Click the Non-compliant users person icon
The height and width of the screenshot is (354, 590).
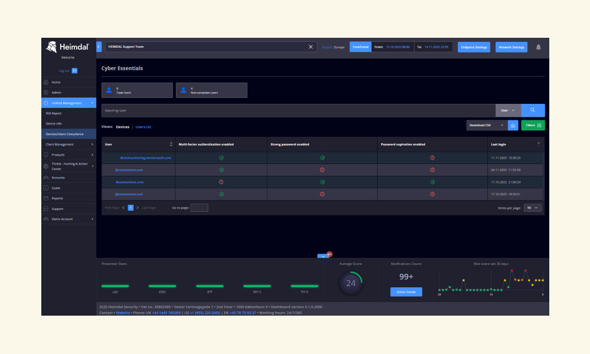pos(183,90)
